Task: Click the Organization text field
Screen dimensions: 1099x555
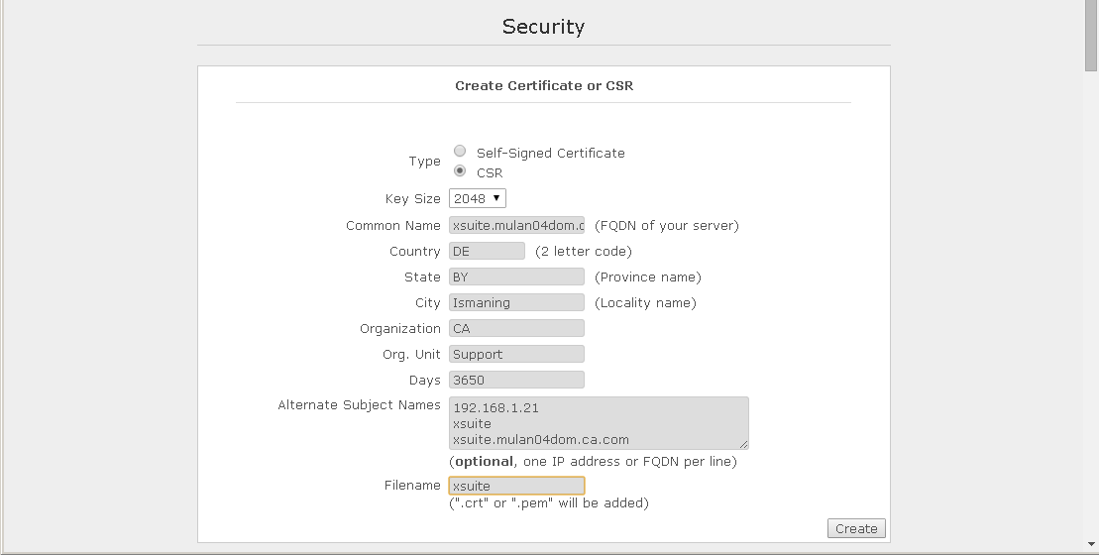Action: tap(516, 328)
